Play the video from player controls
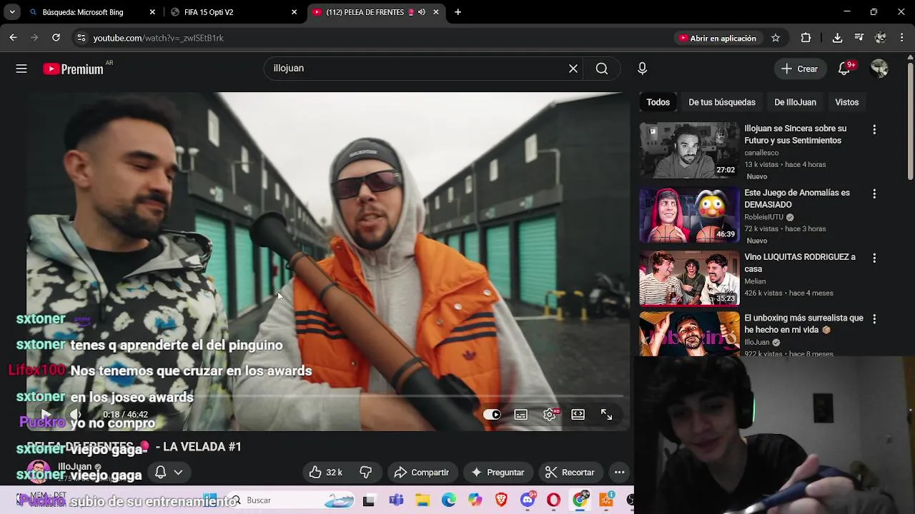The image size is (915, 514). [x=46, y=414]
